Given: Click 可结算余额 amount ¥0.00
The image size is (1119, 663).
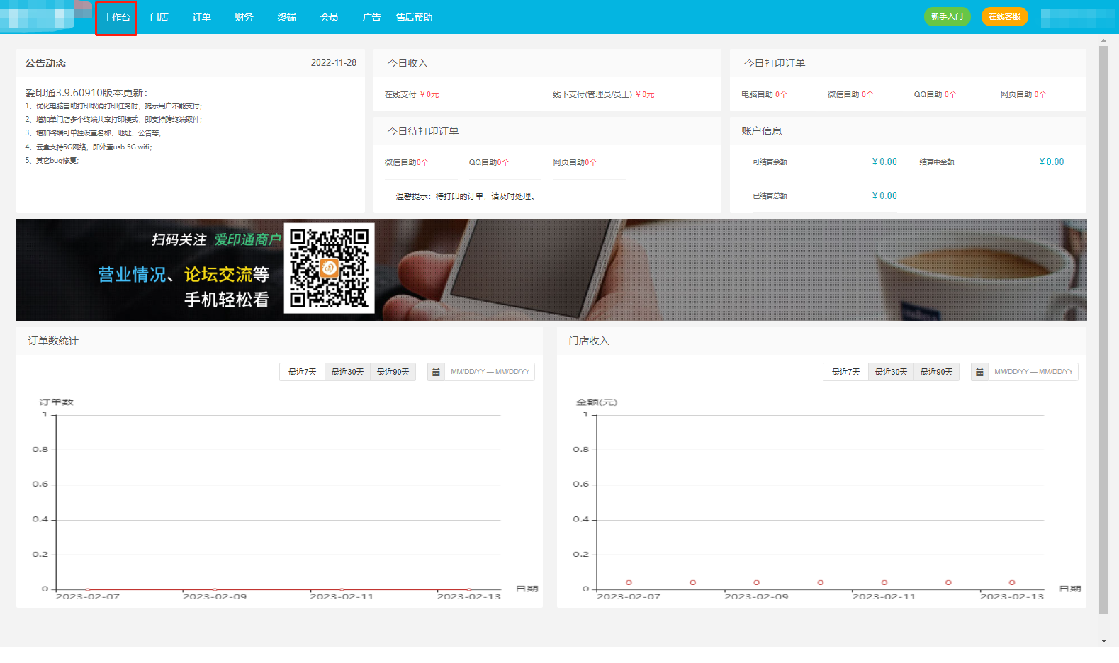Looking at the screenshot, I should (884, 162).
